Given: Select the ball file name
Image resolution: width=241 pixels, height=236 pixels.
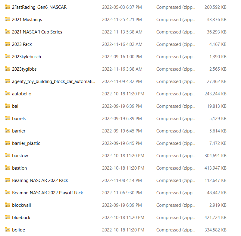Looking at the screenshot, I should click(16, 106).
